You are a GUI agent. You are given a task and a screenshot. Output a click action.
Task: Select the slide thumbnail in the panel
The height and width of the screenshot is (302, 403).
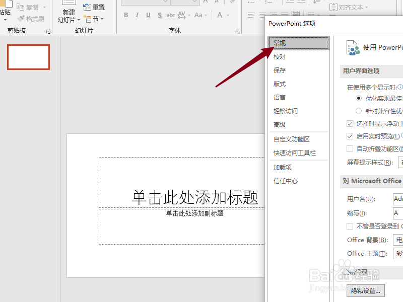tap(28, 57)
